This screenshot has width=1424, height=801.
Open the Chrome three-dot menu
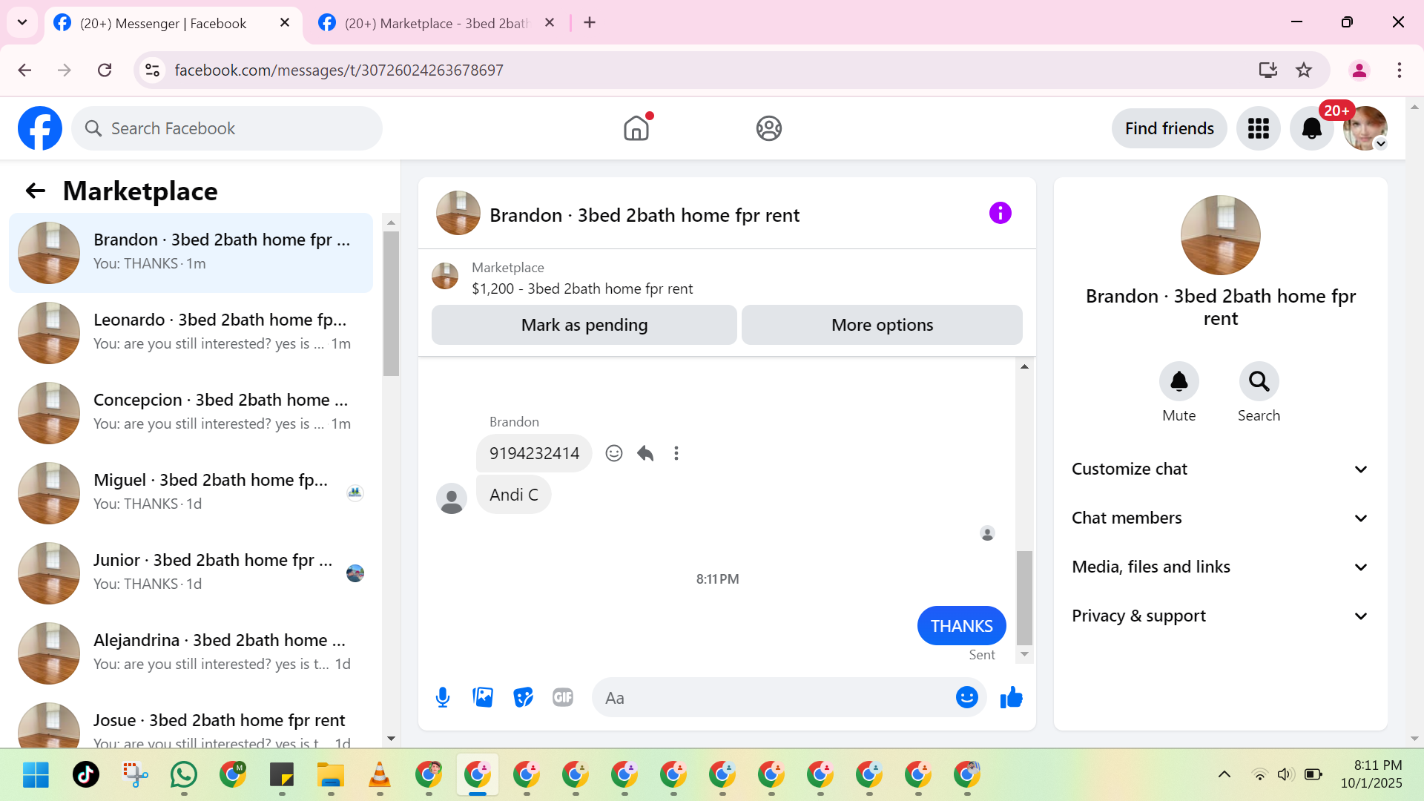tap(1400, 70)
